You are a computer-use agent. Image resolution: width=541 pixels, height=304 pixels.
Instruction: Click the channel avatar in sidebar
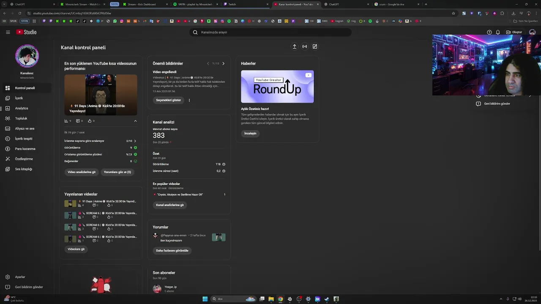27,56
